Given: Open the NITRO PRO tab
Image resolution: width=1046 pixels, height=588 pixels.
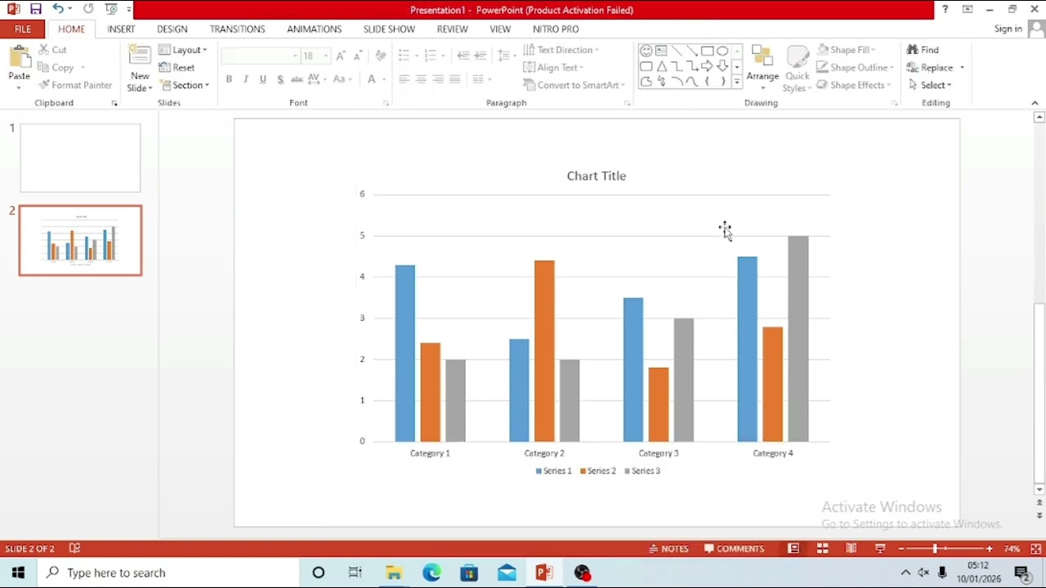Looking at the screenshot, I should 556,29.
